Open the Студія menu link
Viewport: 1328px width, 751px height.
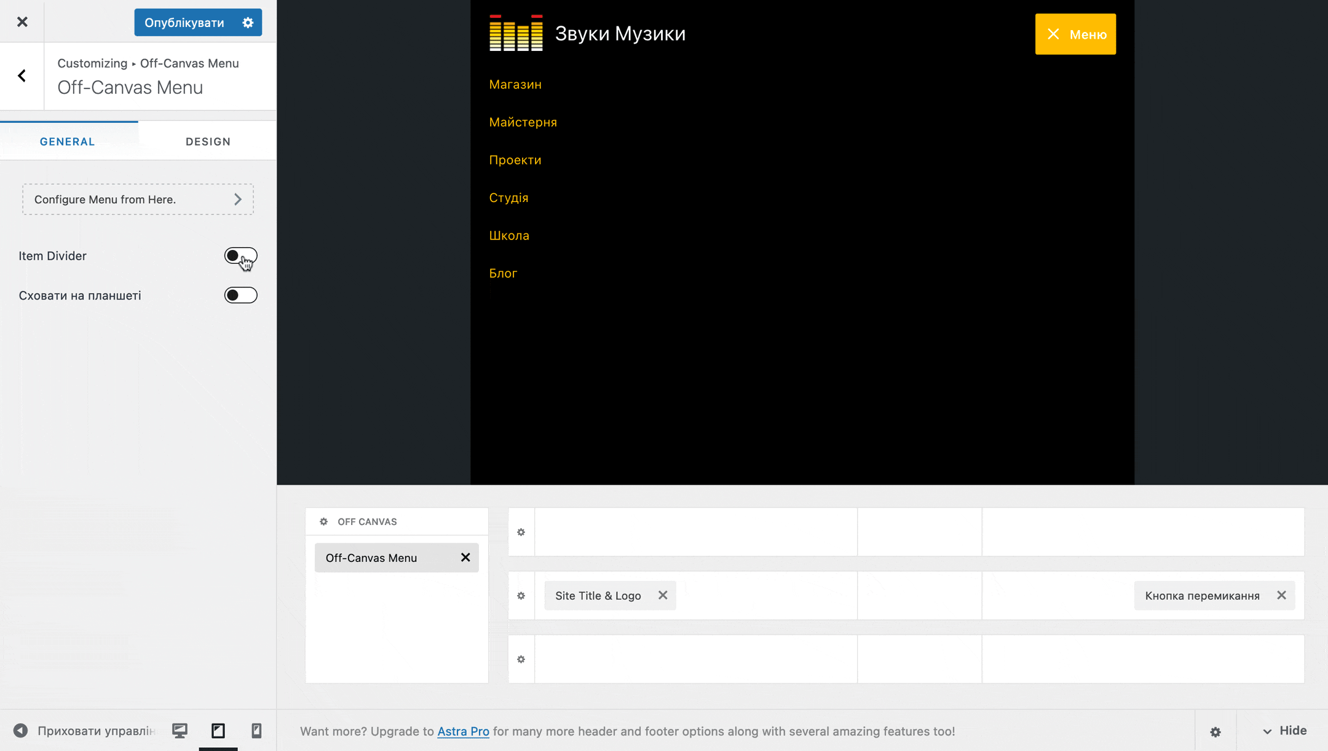(x=508, y=198)
